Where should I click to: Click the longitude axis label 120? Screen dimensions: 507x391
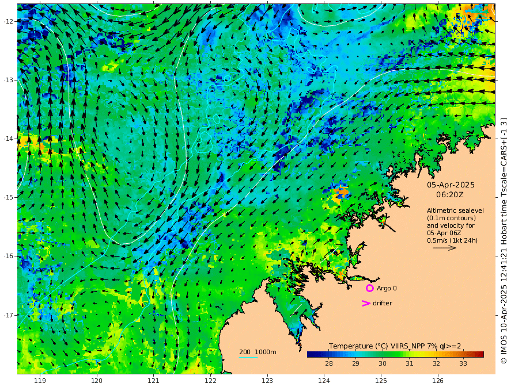coord(97,381)
